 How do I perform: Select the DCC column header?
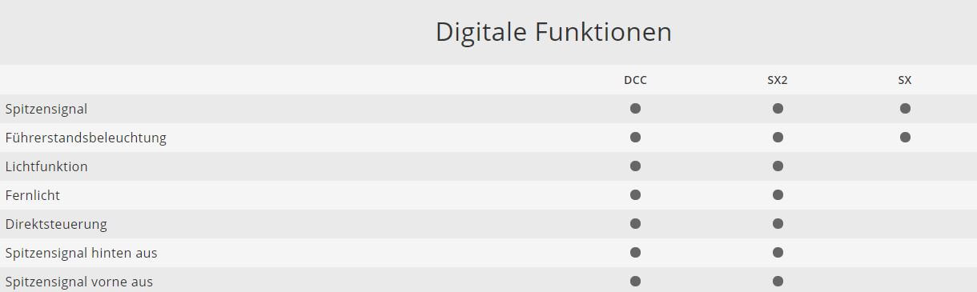point(635,80)
